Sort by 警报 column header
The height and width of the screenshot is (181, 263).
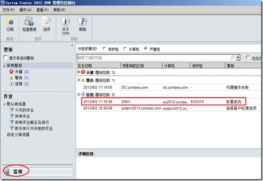[x=244, y=66]
